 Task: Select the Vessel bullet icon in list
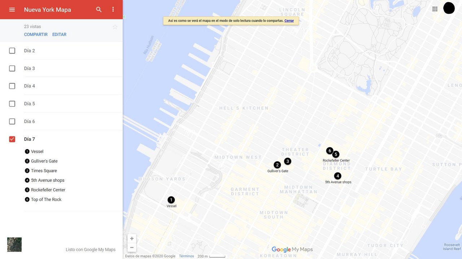click(x=27, y=151)
